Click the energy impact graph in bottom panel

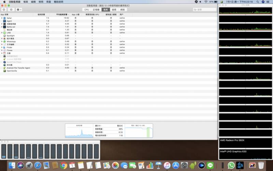[x=79, y=131]
